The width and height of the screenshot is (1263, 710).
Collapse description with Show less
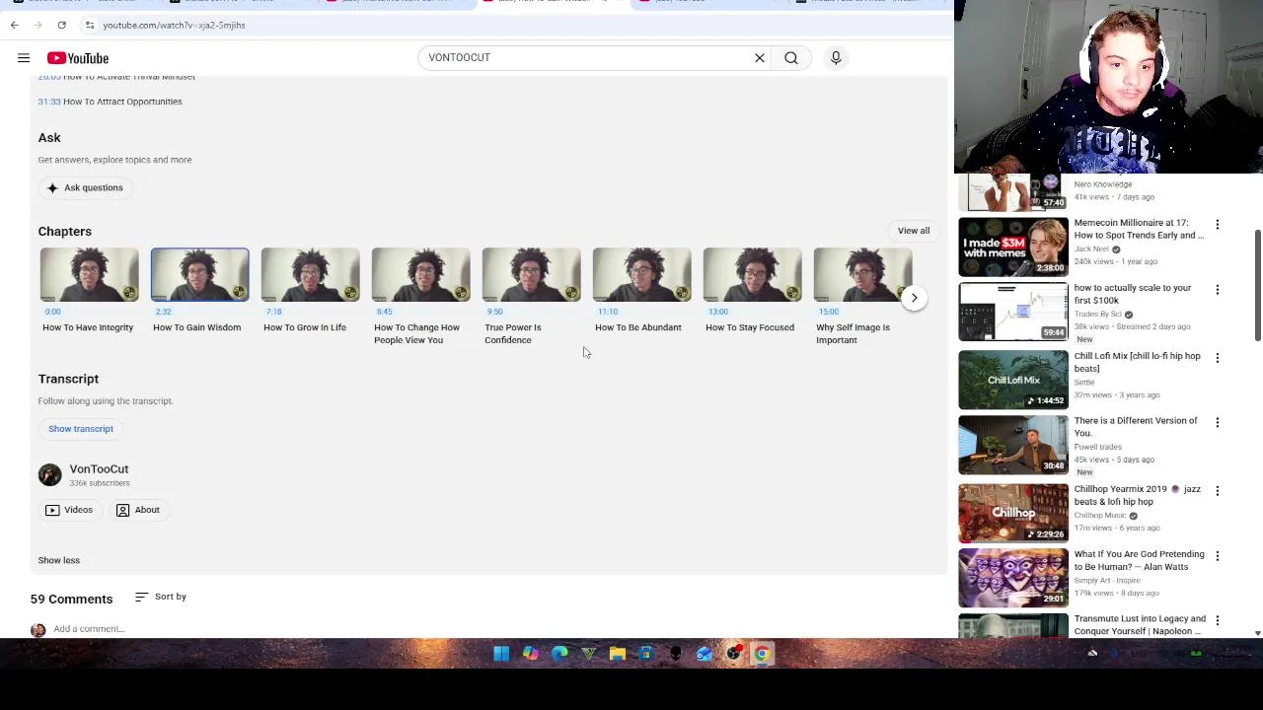59,560
